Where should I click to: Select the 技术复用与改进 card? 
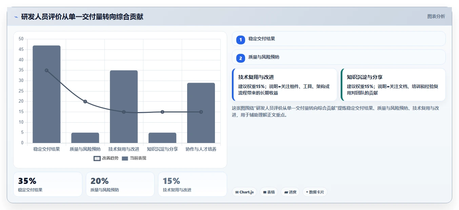[284, 85]
